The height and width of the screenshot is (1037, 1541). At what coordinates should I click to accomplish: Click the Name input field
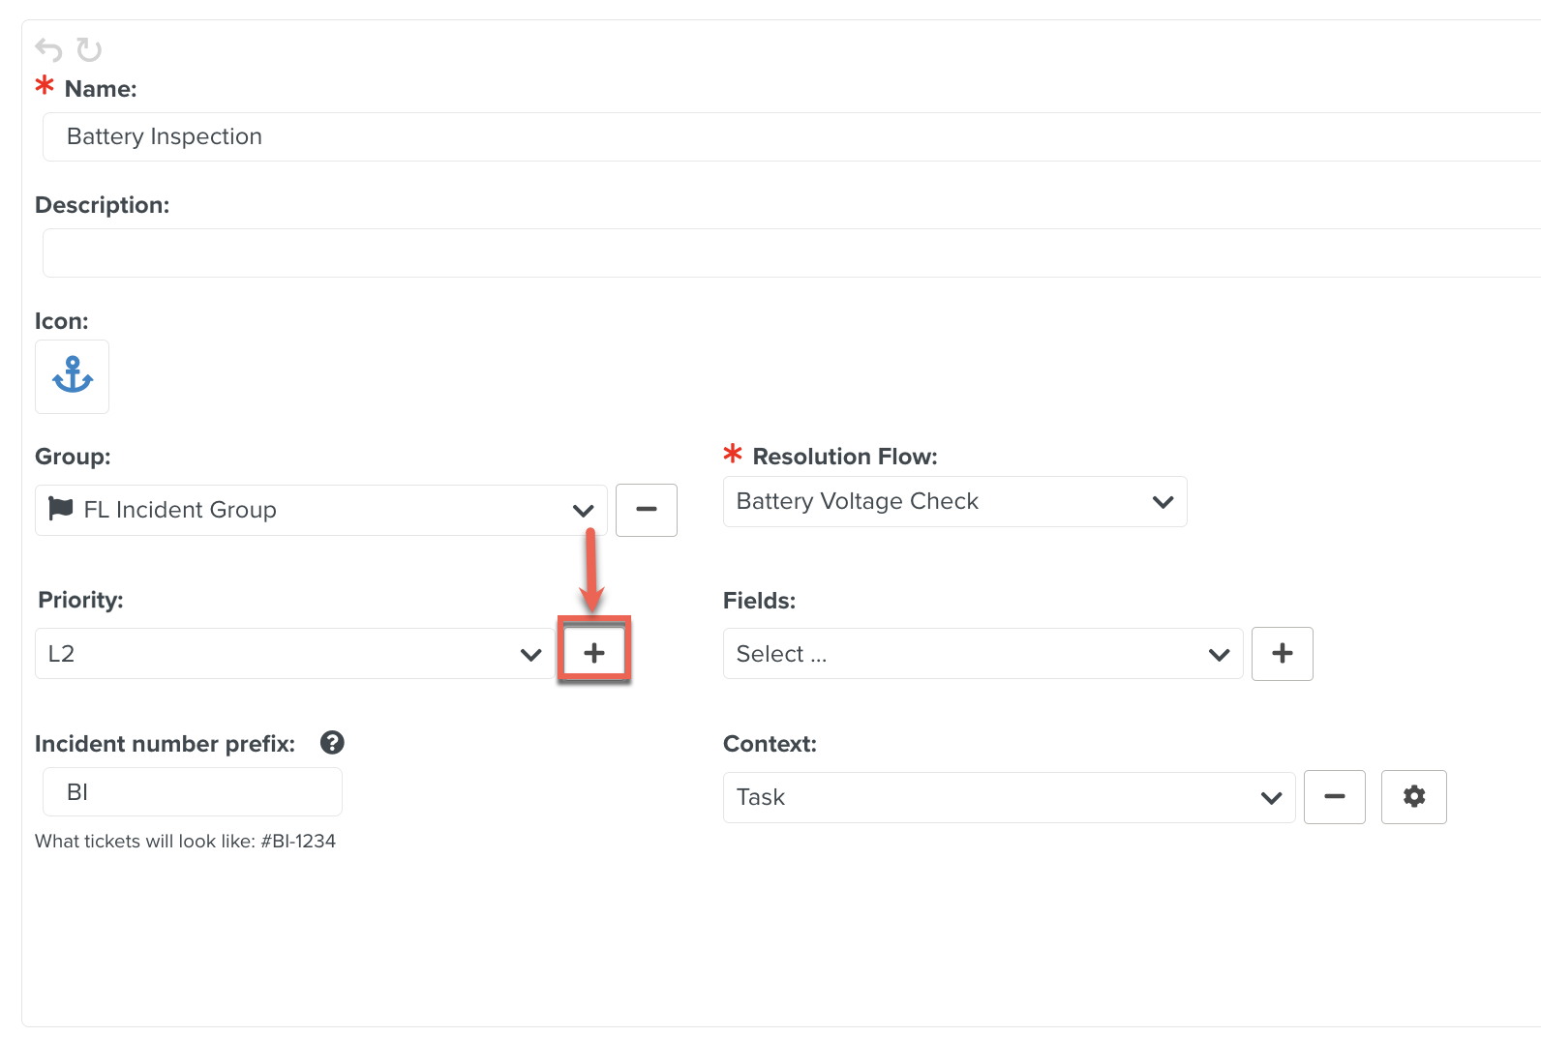click(x=774, y=136)
